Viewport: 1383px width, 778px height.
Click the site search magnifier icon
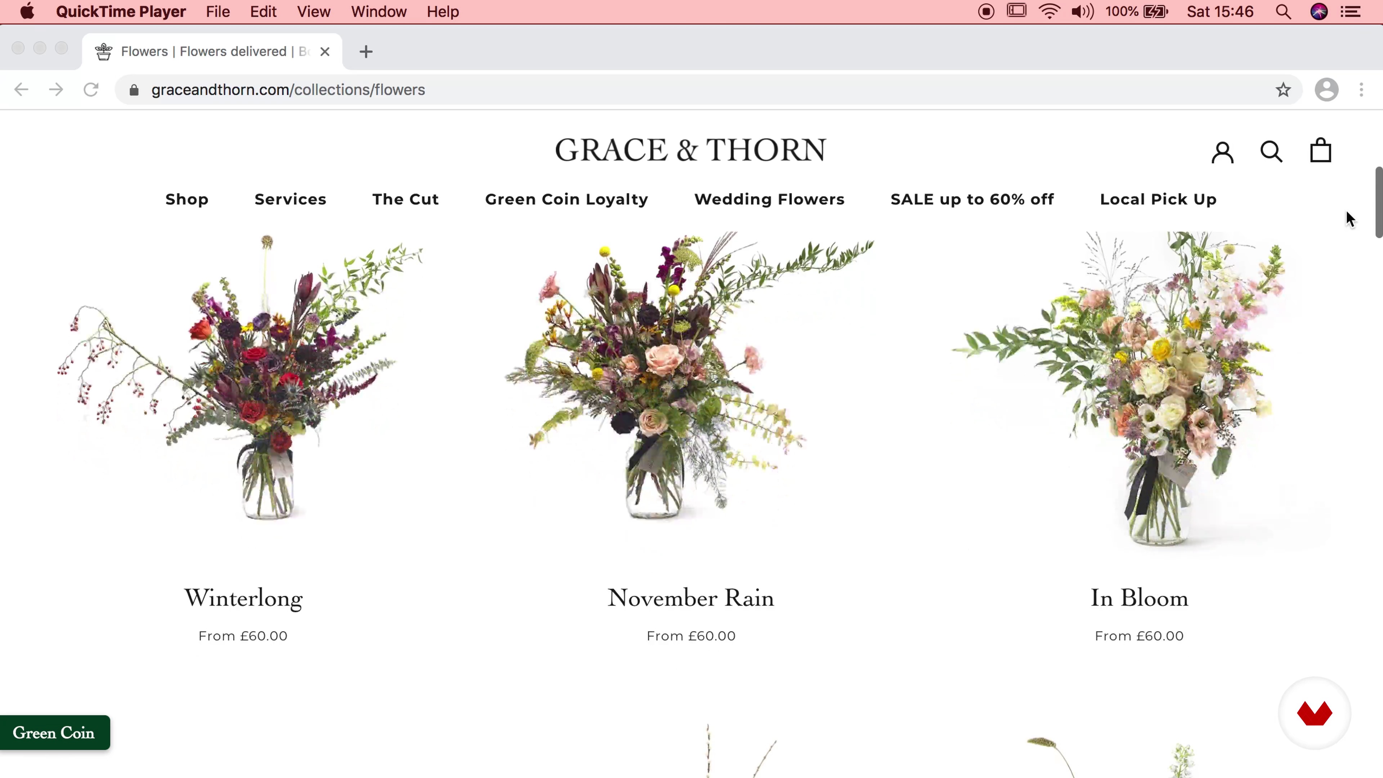1271,151
